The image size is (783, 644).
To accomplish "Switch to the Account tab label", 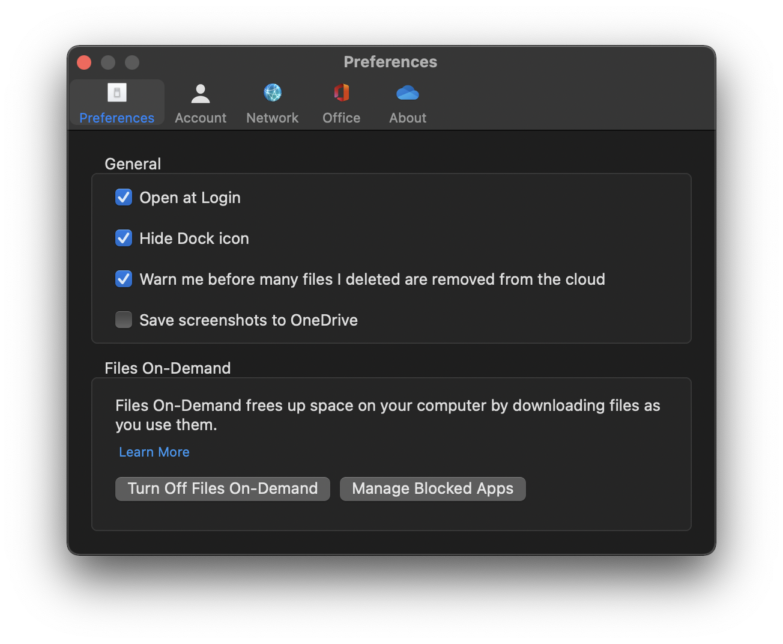I will pyautogui.click(x=201, y=118).
